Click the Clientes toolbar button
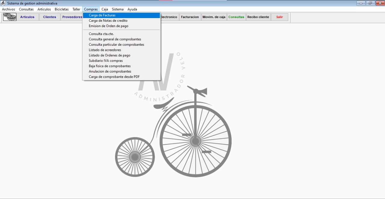Image resolution: width=385 pixels, height=199 pixels. tap(50, 17)
